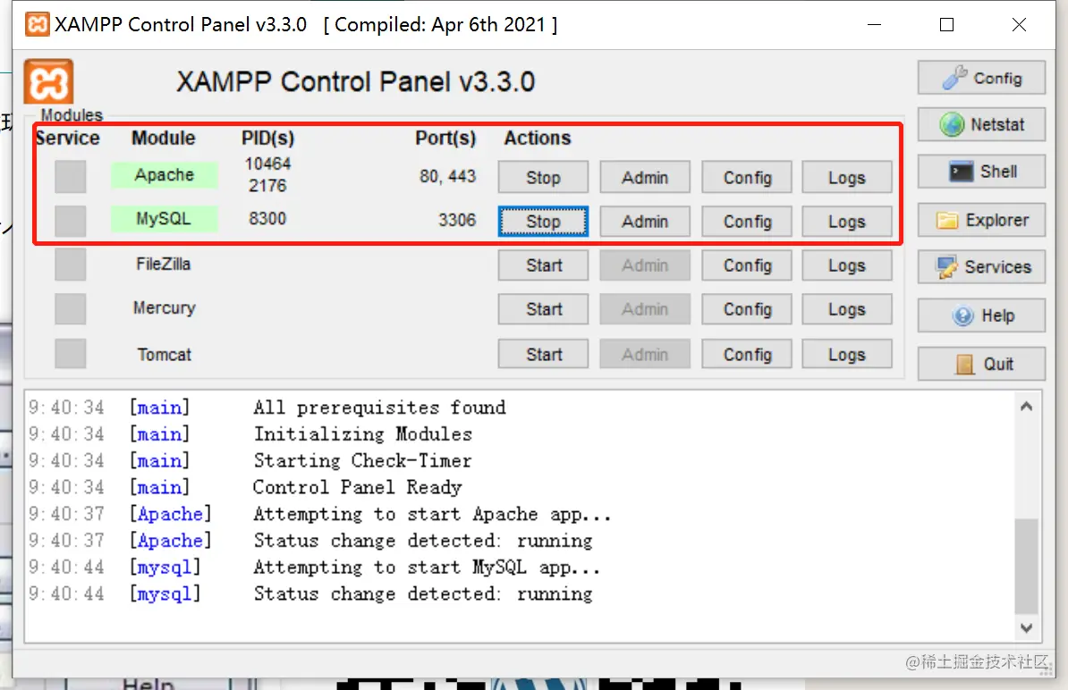Open Mercury module Config
This screenshot has width=1068, height=690.
pyautogui.click(x=747, y=309)
